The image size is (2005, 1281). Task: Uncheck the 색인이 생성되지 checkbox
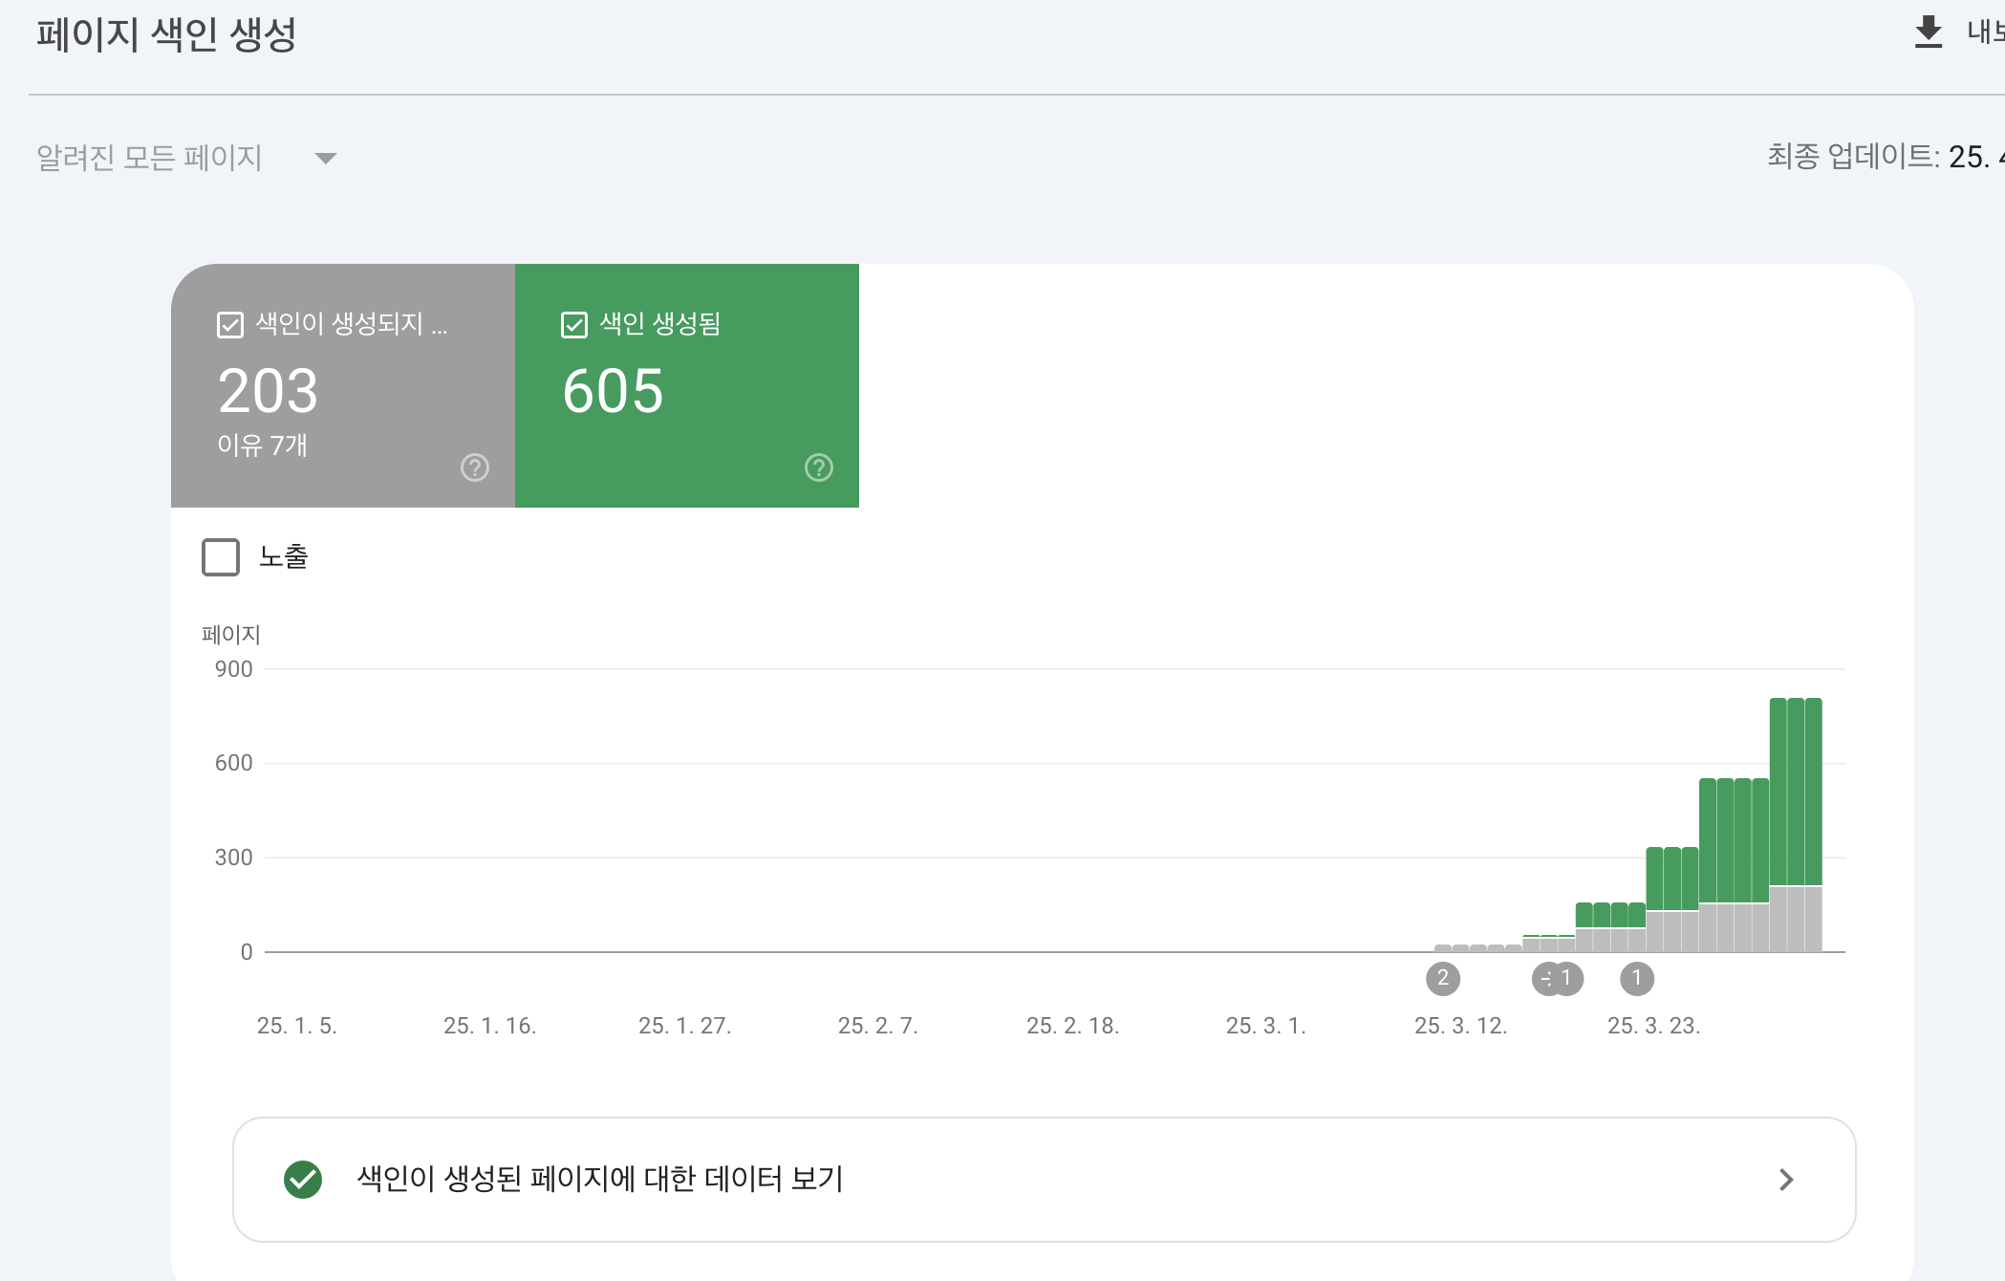(x=230, y=325)
